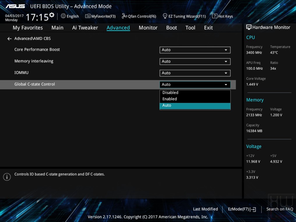Click the EZ Tuning Wizard lightbulb icon
Image resolution: width=296 pixels, height=222 pixels.
pyautogui.click(x=165, y=16)
